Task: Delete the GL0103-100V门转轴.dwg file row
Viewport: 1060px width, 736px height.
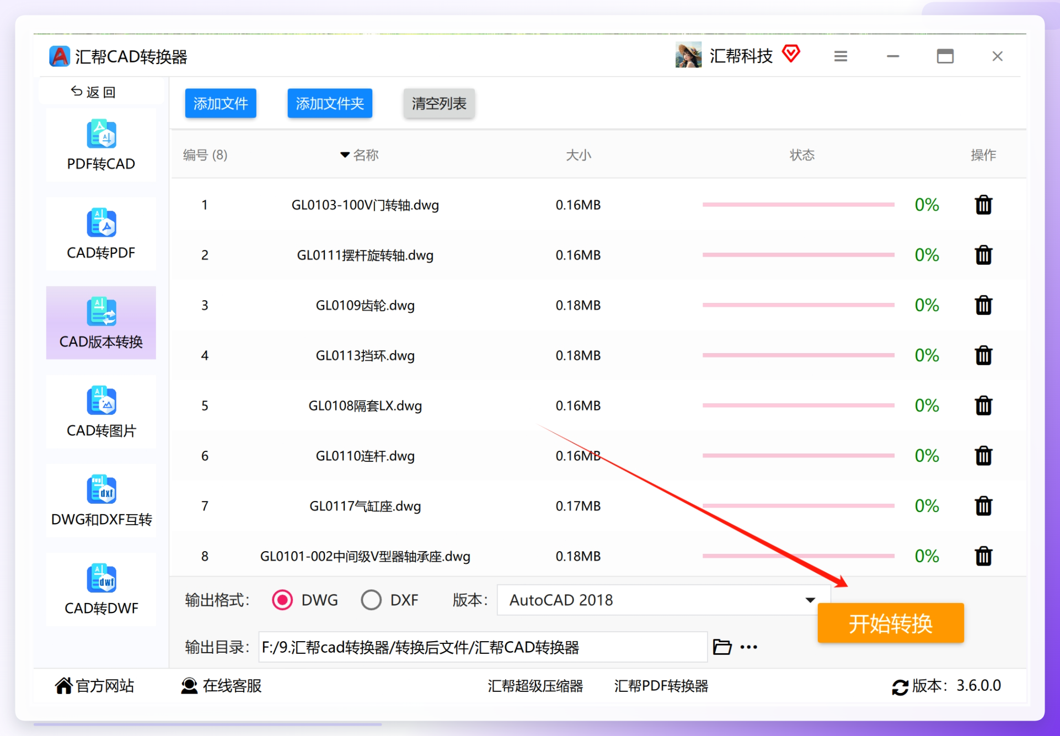Action: click(x=983, y=205)
